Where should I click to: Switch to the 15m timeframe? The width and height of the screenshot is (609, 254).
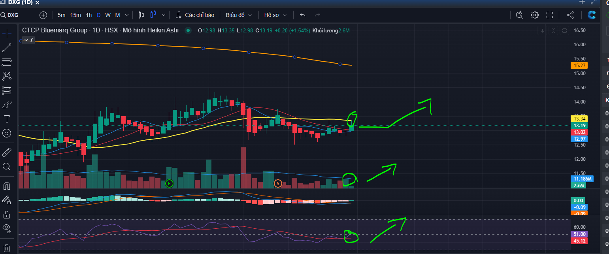click(75, 15)
